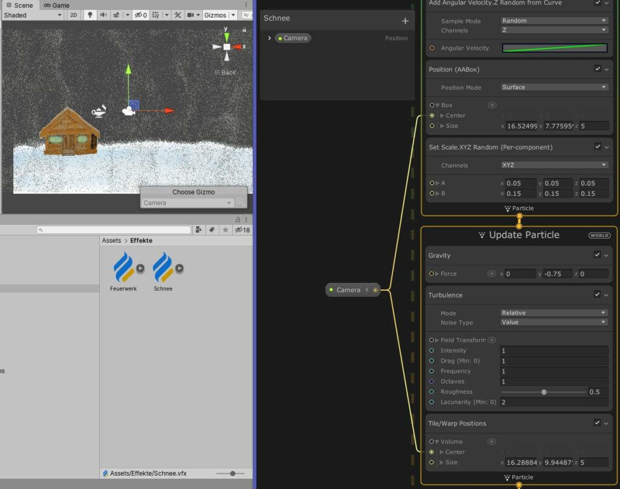Image resolution: width=620 pixels, height=489 pixels.
Task: Toggle the Position (AABox) block checkbox
Action: pyautogui.click(x=598, y=69)
